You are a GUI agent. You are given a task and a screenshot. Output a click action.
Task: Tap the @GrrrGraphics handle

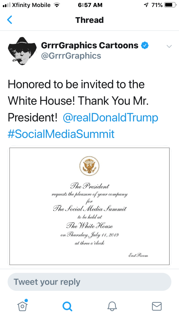(71, 56)
